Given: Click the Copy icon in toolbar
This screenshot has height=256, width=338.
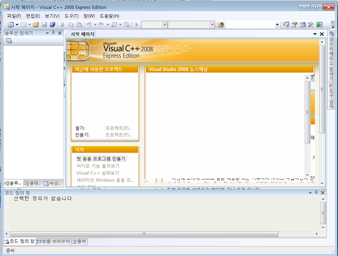Looking at the screenshot, I should 71,24.
